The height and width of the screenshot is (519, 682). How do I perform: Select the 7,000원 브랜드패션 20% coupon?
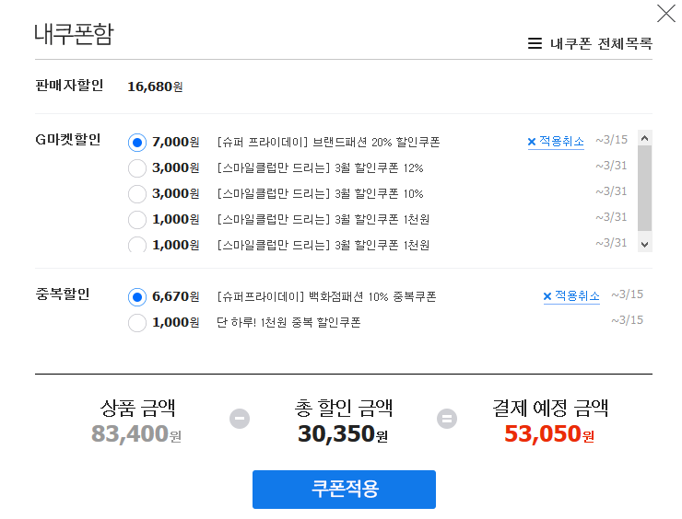[x=137, y=143]
